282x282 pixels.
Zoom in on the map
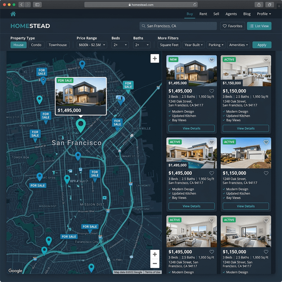tap(155, 254)
